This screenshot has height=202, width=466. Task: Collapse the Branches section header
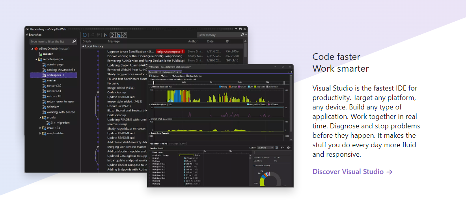click(26, 35)
